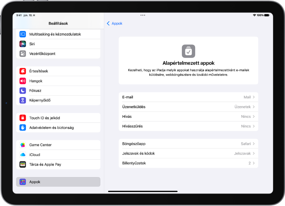Select the highlighted Appok sidebar item
This screenshot has height=206, width=285.
click(x=58, y=182)
